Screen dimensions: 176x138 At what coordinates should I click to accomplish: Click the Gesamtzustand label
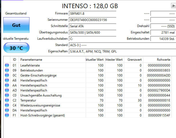[x=16, y=13]
